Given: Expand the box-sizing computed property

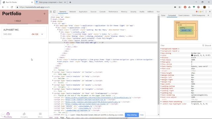Looking at the screenshot, I should click(161, 53).
